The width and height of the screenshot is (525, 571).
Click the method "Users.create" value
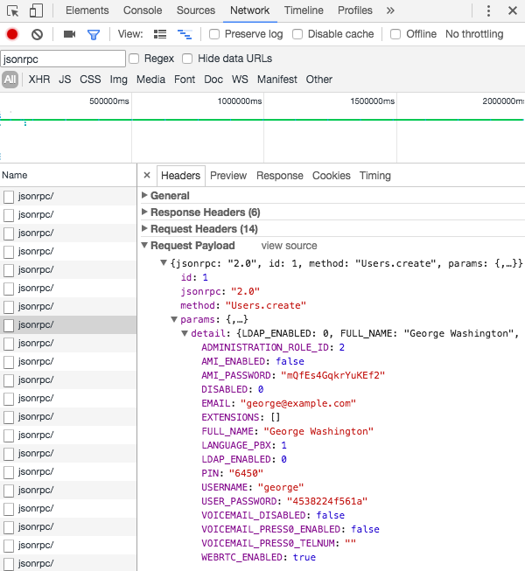point(266,305)
